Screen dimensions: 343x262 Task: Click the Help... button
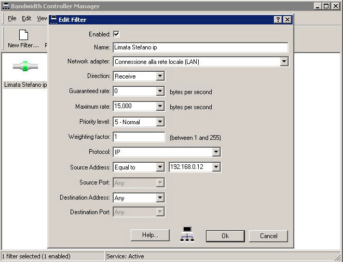click(x=150, y=235)
